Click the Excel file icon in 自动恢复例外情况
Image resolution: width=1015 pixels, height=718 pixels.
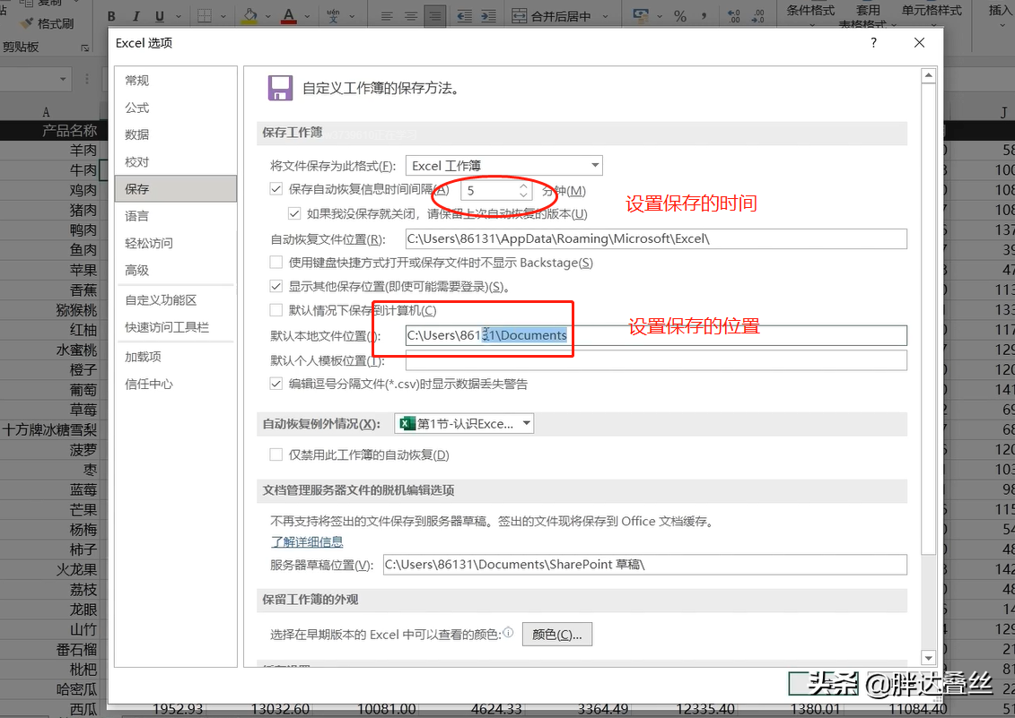(407, 424)
